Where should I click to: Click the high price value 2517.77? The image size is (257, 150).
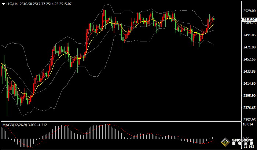click(x=39, y=4)
